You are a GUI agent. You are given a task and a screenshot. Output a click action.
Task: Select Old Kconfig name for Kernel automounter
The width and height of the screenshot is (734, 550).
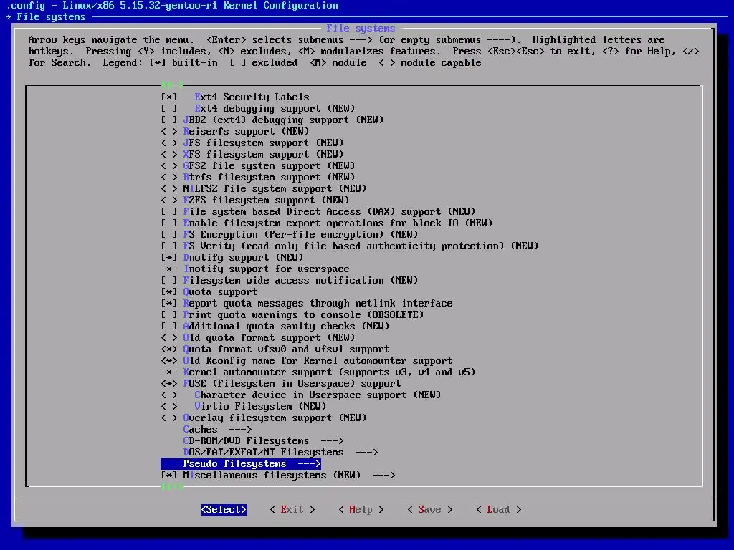click(x=307, y=361)
